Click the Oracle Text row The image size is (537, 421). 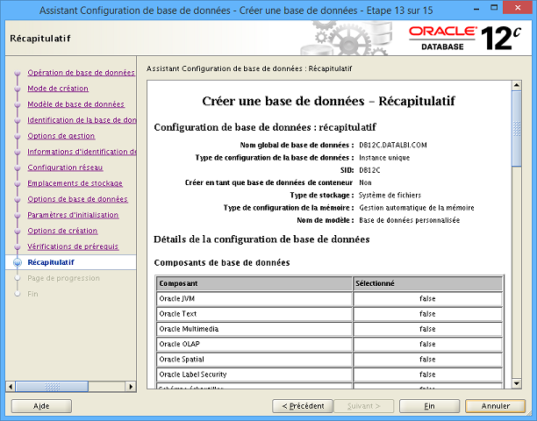329,314
